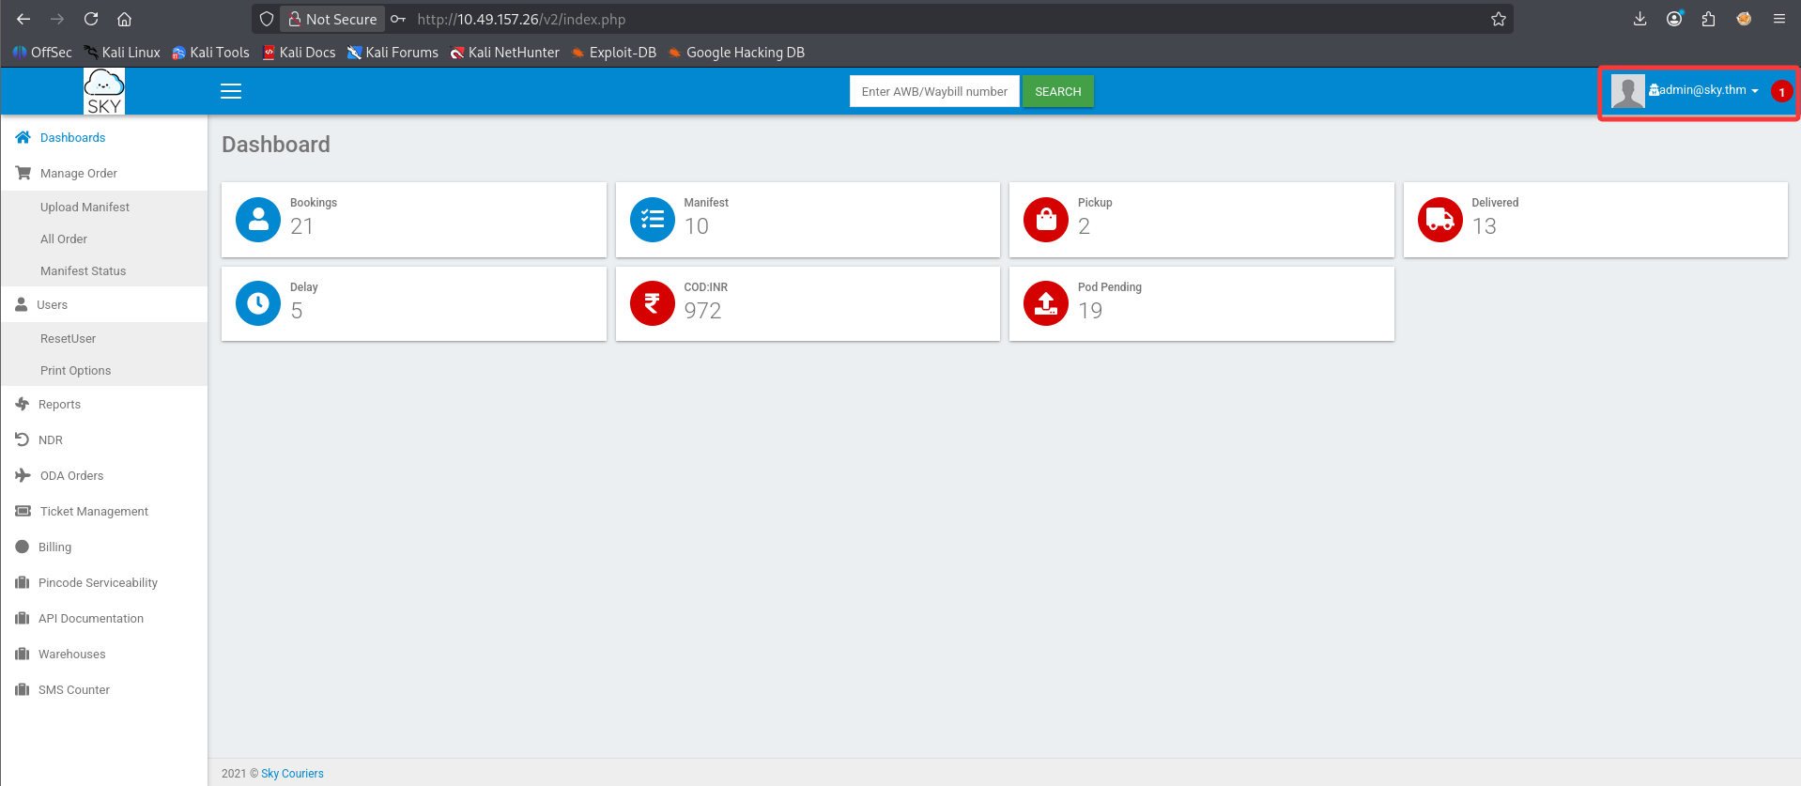Click the Delivered truck icon

[x=1440, y=220]
